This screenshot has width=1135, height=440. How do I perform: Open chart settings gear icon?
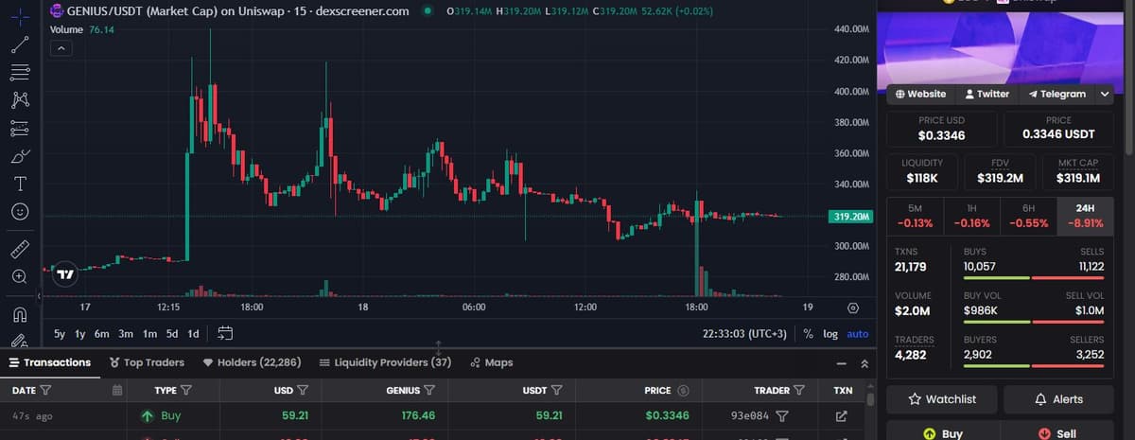[853, 308]
